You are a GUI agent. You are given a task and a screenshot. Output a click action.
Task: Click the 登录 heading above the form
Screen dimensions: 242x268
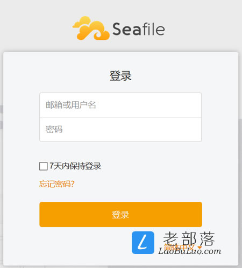pyautogui.click(x=120, y=75)
